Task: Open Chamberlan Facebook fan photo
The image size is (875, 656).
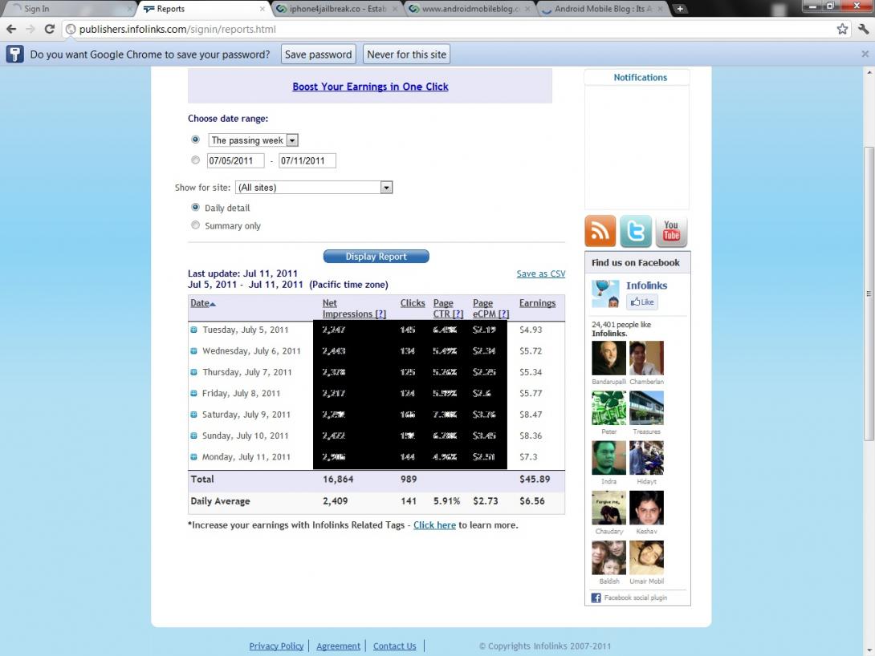Action: [x=647, y=358]
